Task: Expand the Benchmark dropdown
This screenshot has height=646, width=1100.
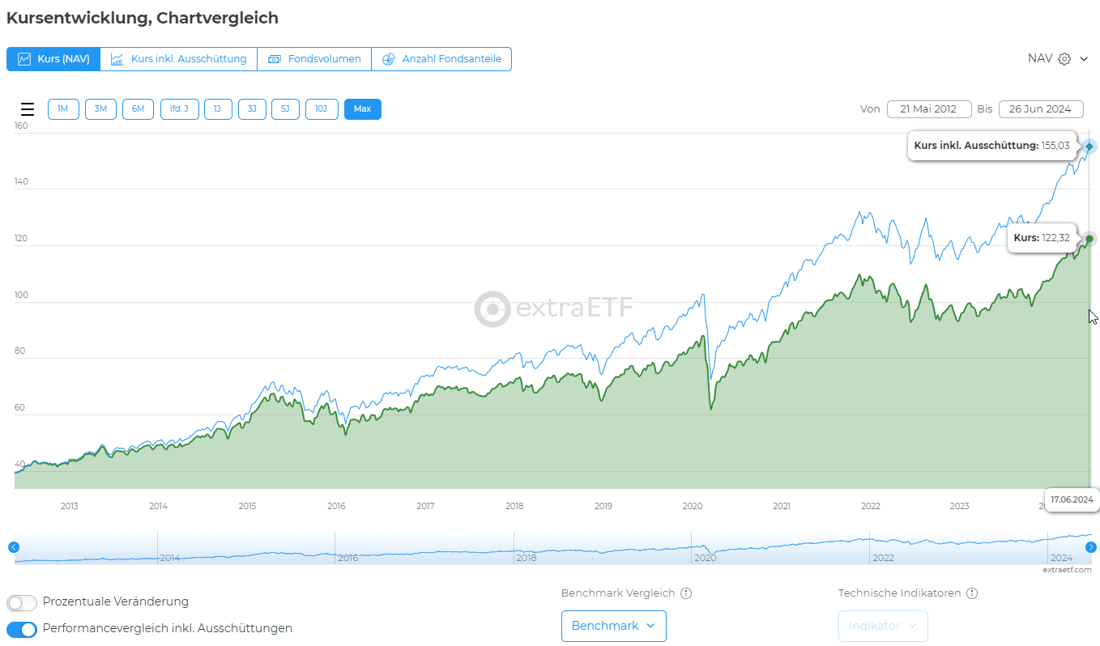Action: click(x=613, y=626)
